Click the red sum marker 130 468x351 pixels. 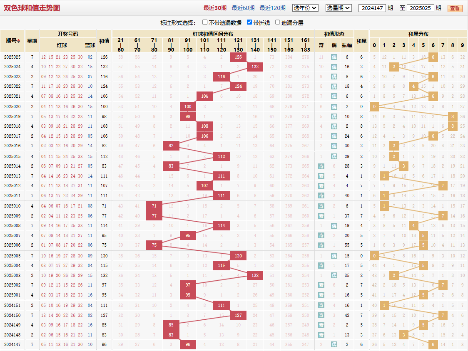coord(238,256)
